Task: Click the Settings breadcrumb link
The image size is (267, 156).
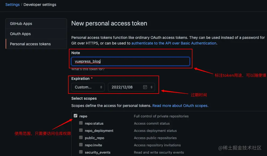Action: 12,5
